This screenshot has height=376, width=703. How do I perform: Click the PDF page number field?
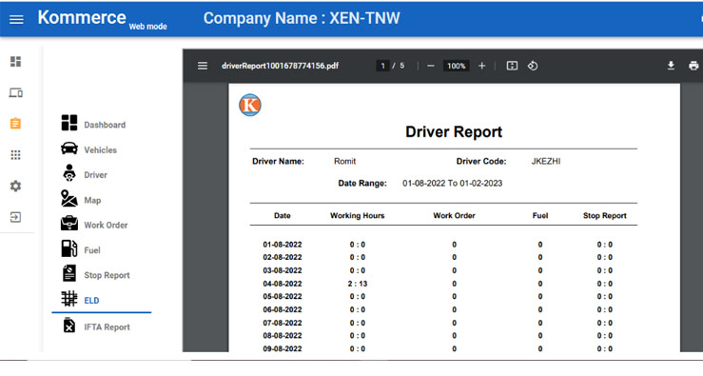pos(382,66)
